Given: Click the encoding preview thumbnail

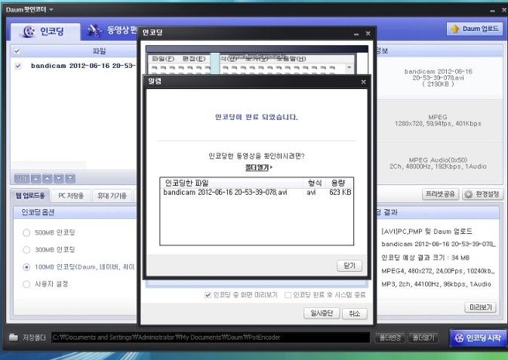Looking at the screenshot, I should [257, 60].
